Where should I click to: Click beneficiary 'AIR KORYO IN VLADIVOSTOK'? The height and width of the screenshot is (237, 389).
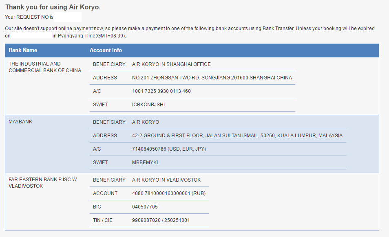click(166, 180)
